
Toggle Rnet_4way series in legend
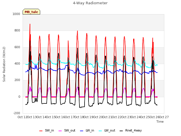pos(131,131)
